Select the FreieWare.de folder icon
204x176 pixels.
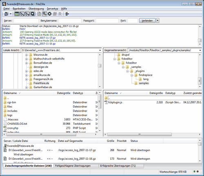(x=31, y=83)
